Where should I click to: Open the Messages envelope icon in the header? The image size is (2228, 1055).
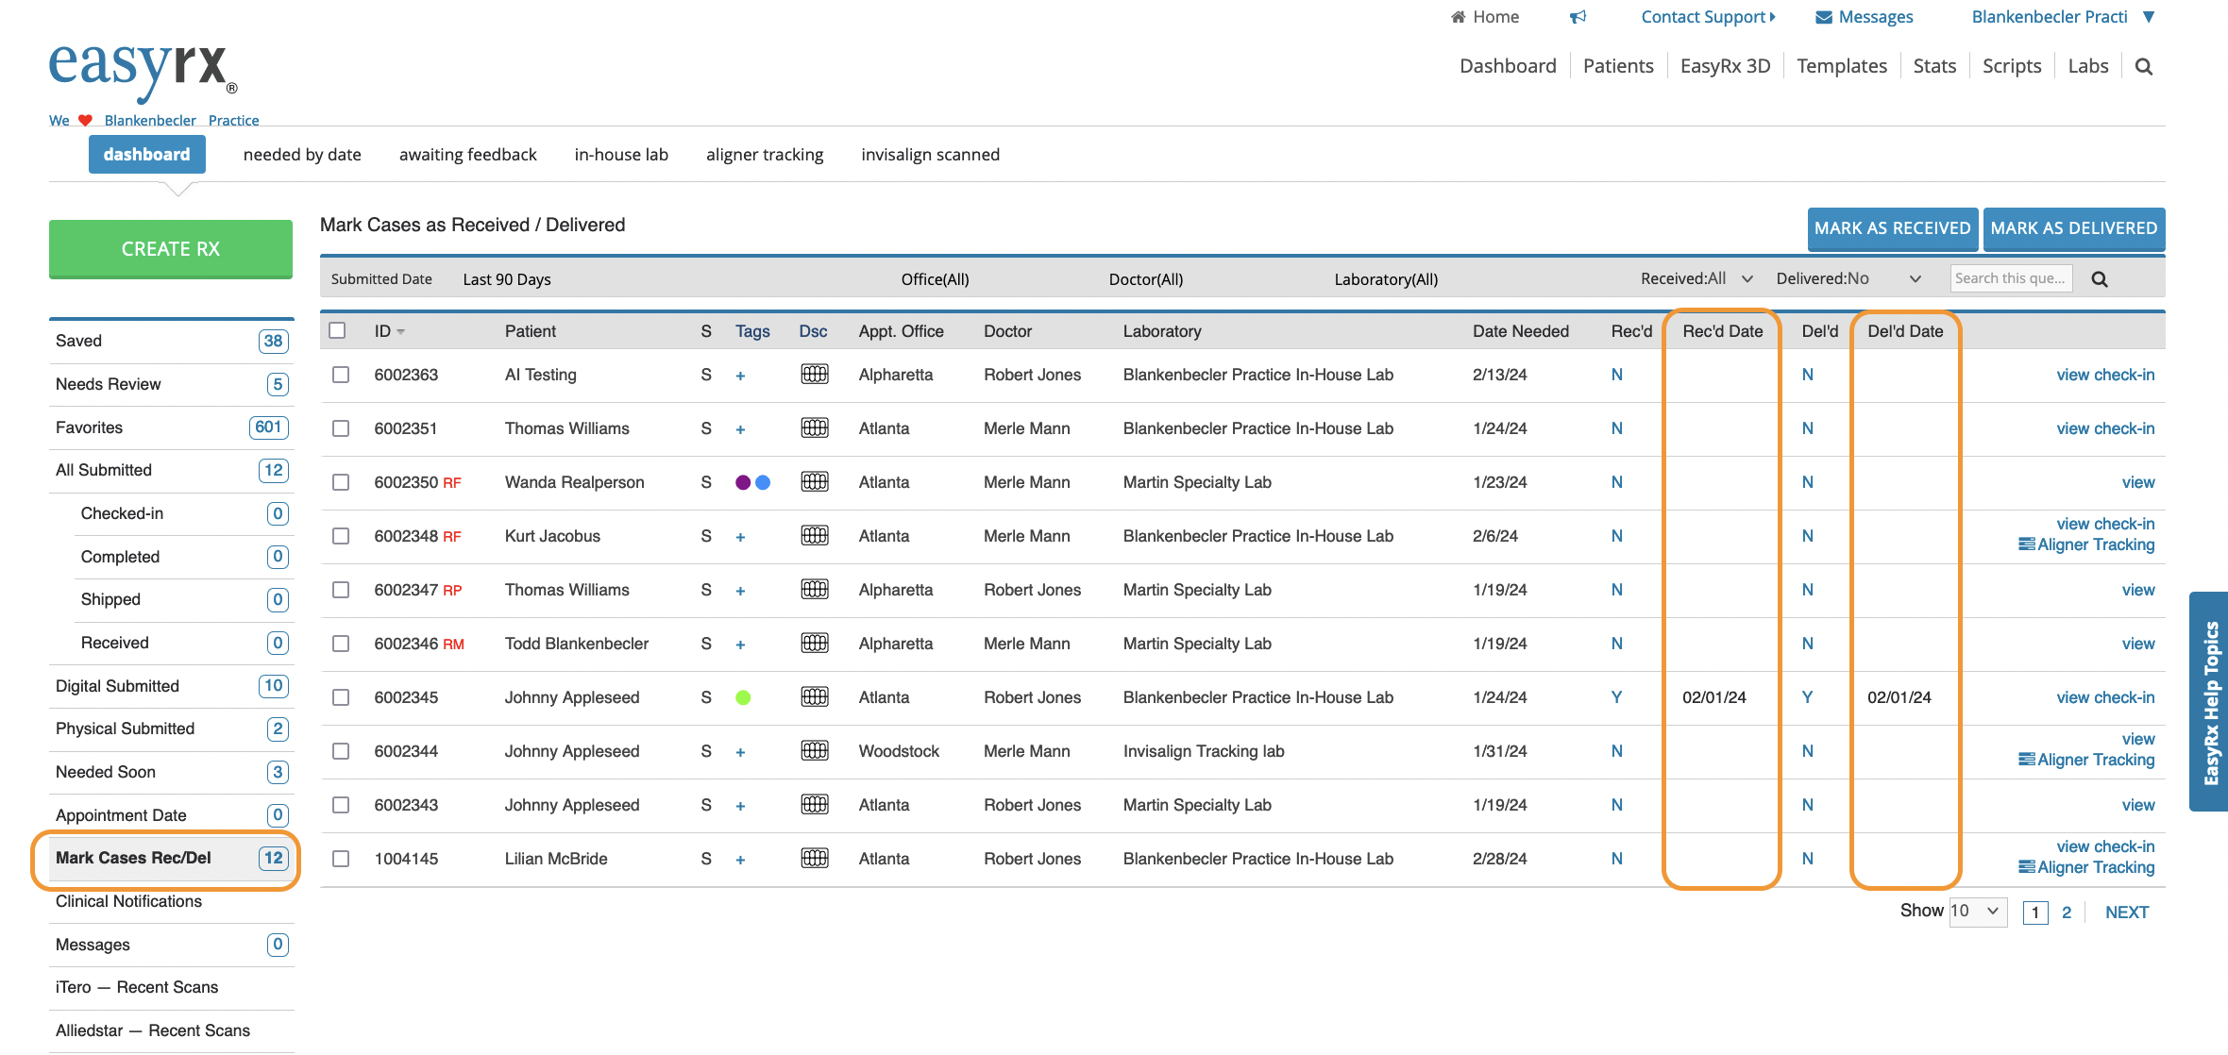point(1824,17)
